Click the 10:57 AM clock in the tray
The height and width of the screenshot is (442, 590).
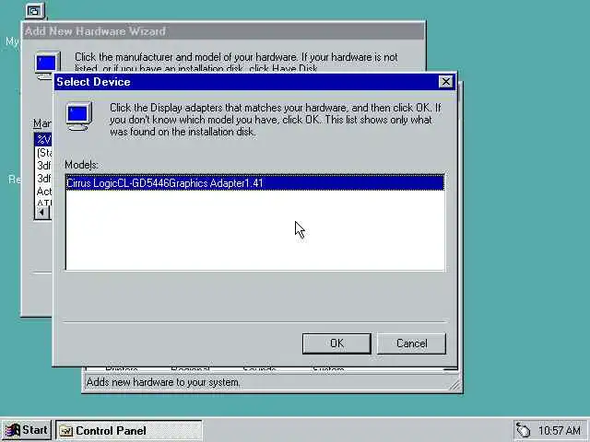click(560, 430)
